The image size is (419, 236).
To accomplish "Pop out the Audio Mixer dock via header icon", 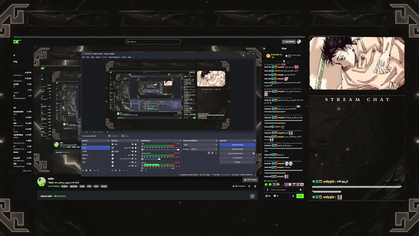I will pos(180,141).
